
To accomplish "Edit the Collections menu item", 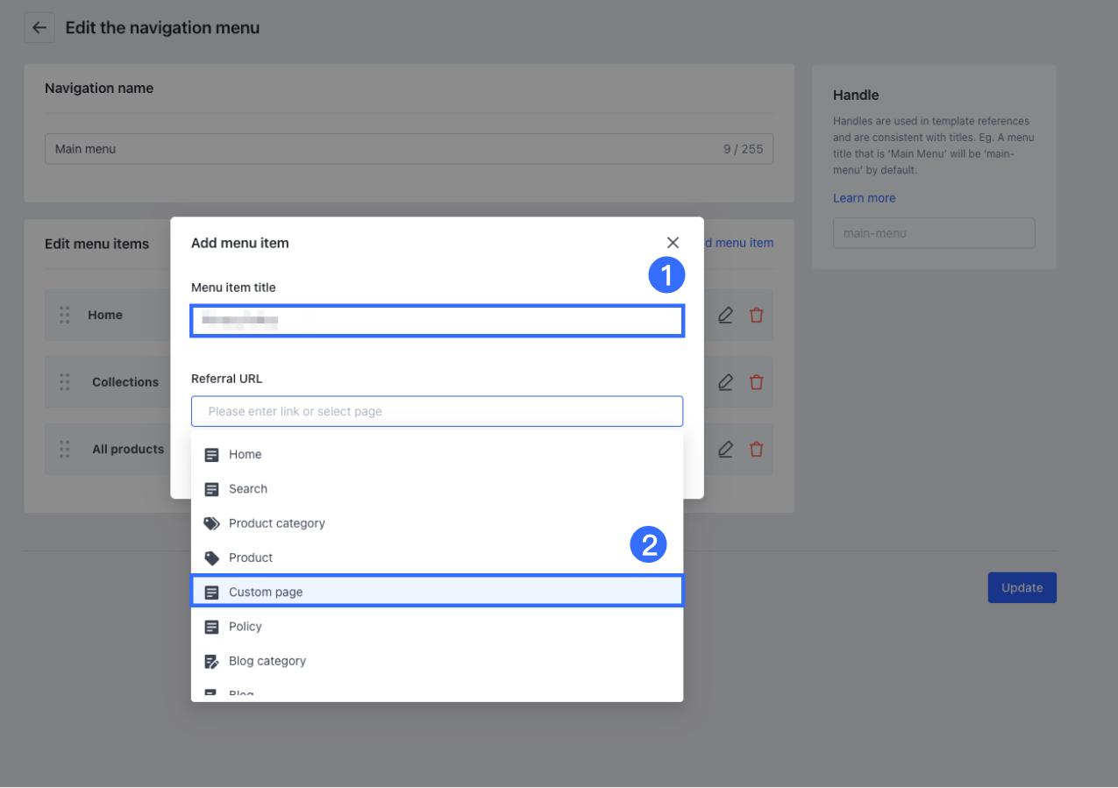I will coord(725,382).
